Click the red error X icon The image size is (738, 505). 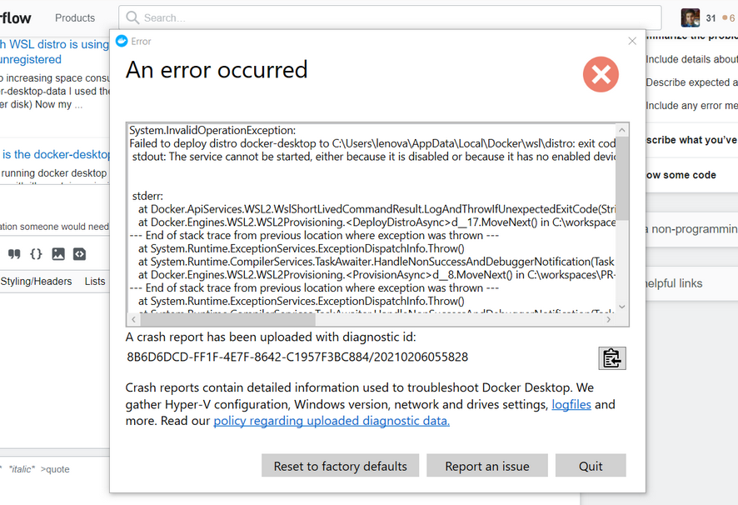tap(601, 74)
